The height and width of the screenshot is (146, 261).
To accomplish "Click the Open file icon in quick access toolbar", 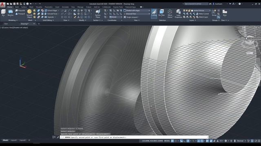I will pos(11,4).
